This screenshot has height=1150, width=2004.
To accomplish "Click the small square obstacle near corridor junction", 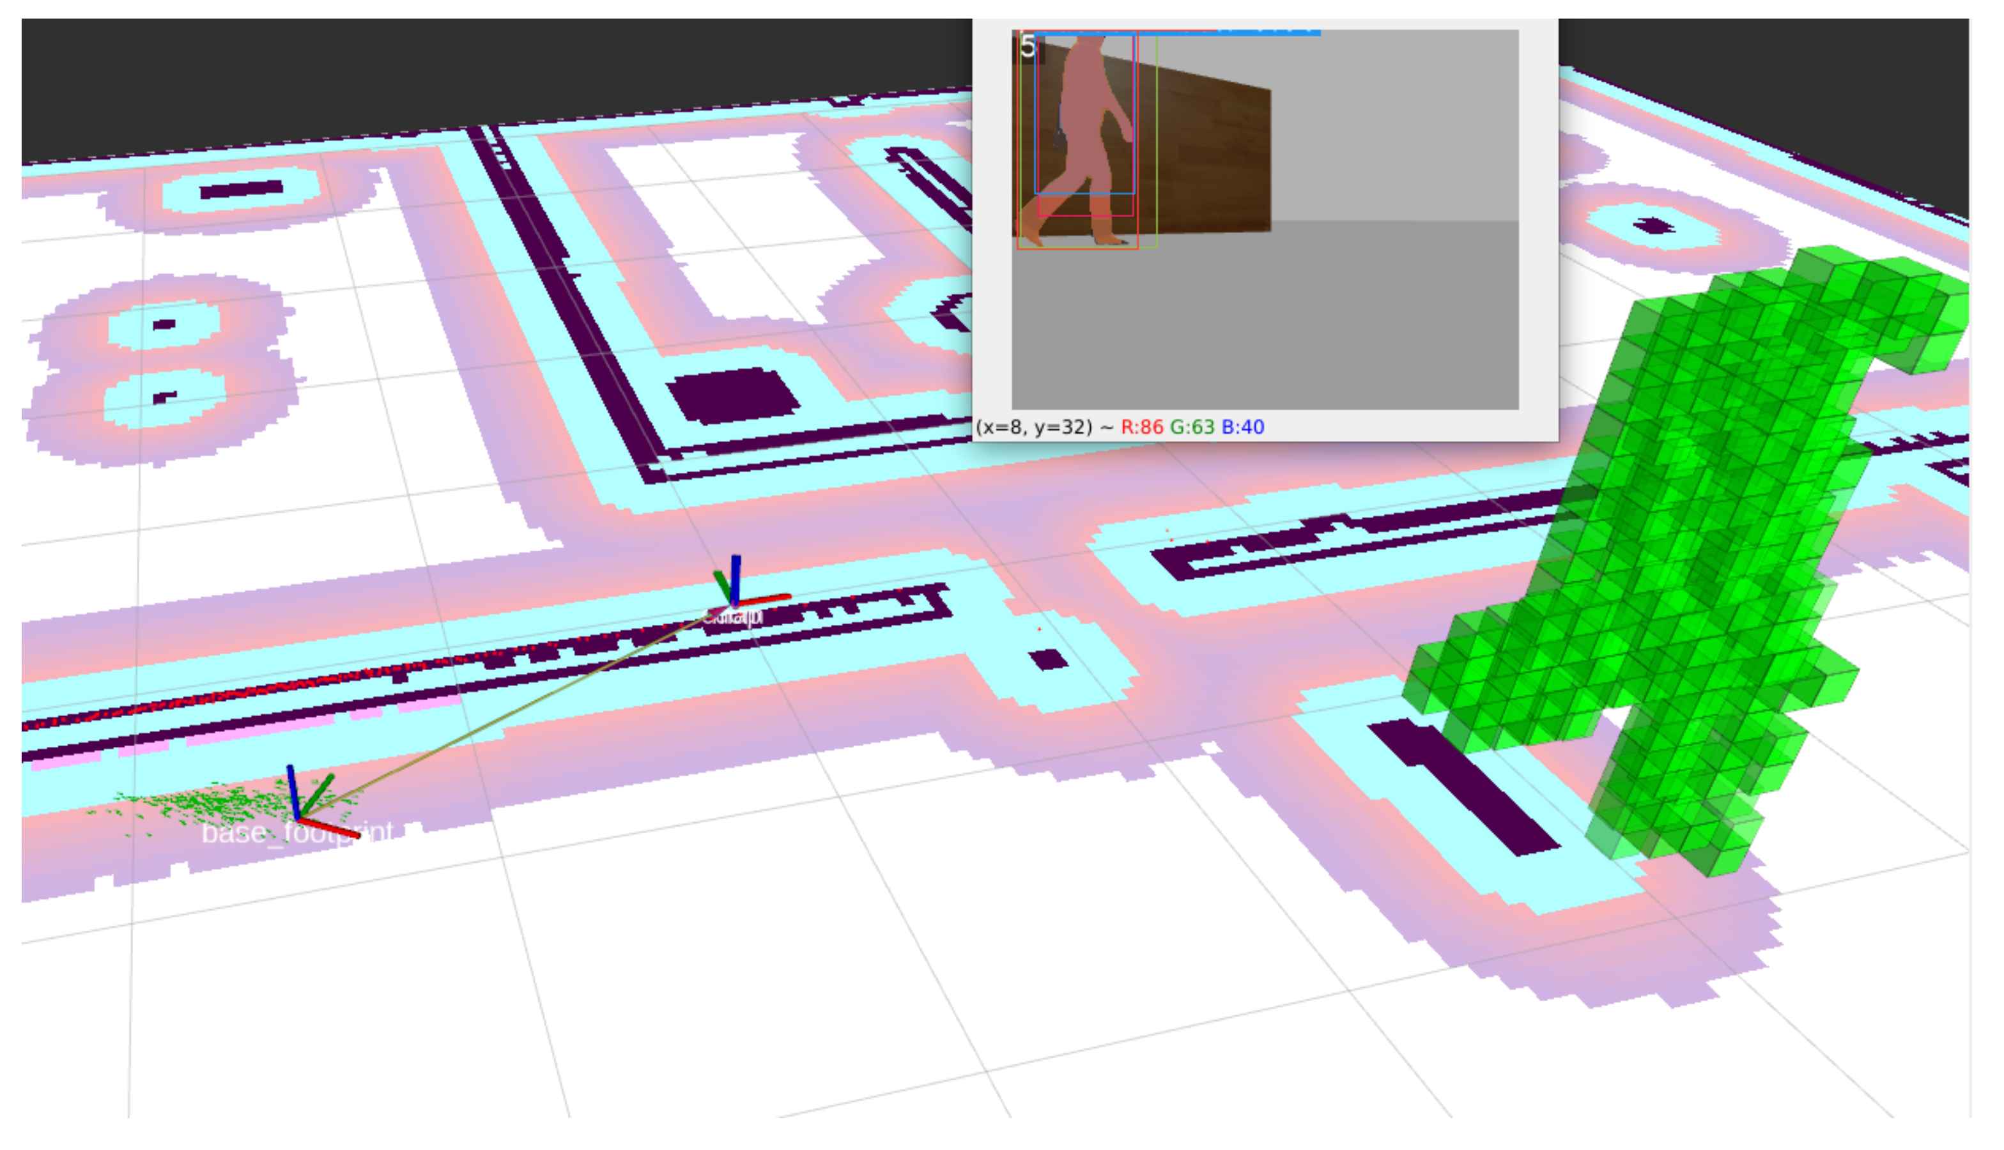I will tap(1050, 659).
